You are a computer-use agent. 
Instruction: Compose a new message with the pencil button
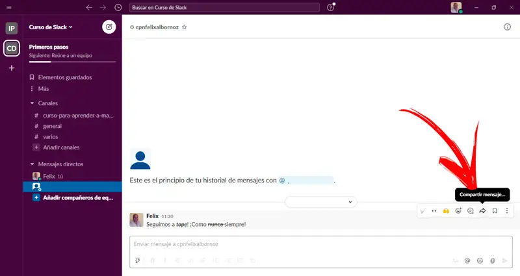109,27
